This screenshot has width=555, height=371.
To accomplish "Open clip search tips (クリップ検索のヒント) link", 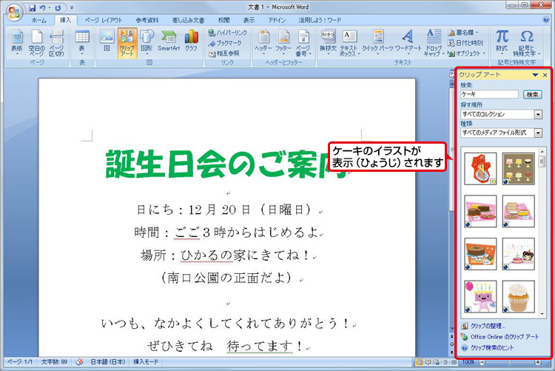I will pos(488,347).
